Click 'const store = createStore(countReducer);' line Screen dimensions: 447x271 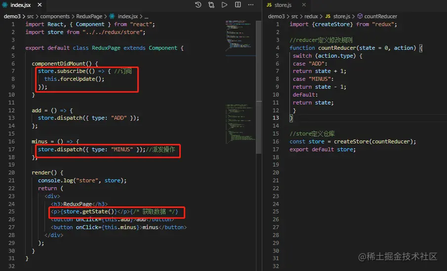pos(353,141)
